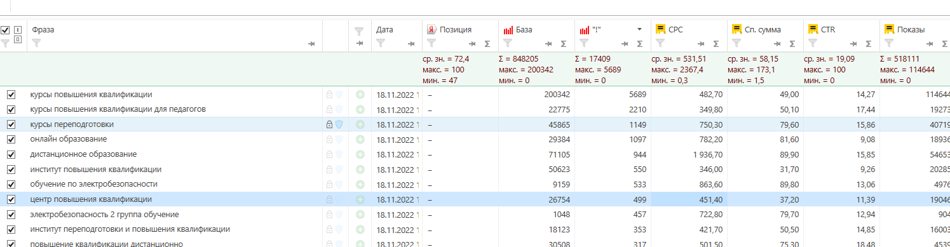Viewport: 950px width, 247px height.
Task: Pin the CTR column
Action: click(853, 44)
